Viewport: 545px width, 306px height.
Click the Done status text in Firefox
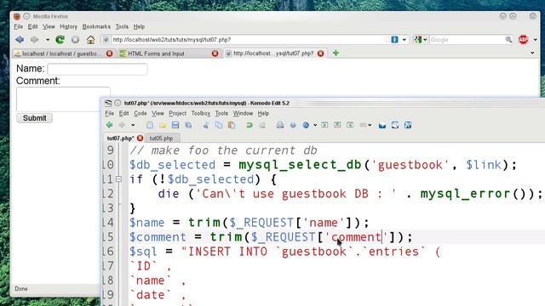(x=21, y=289)
